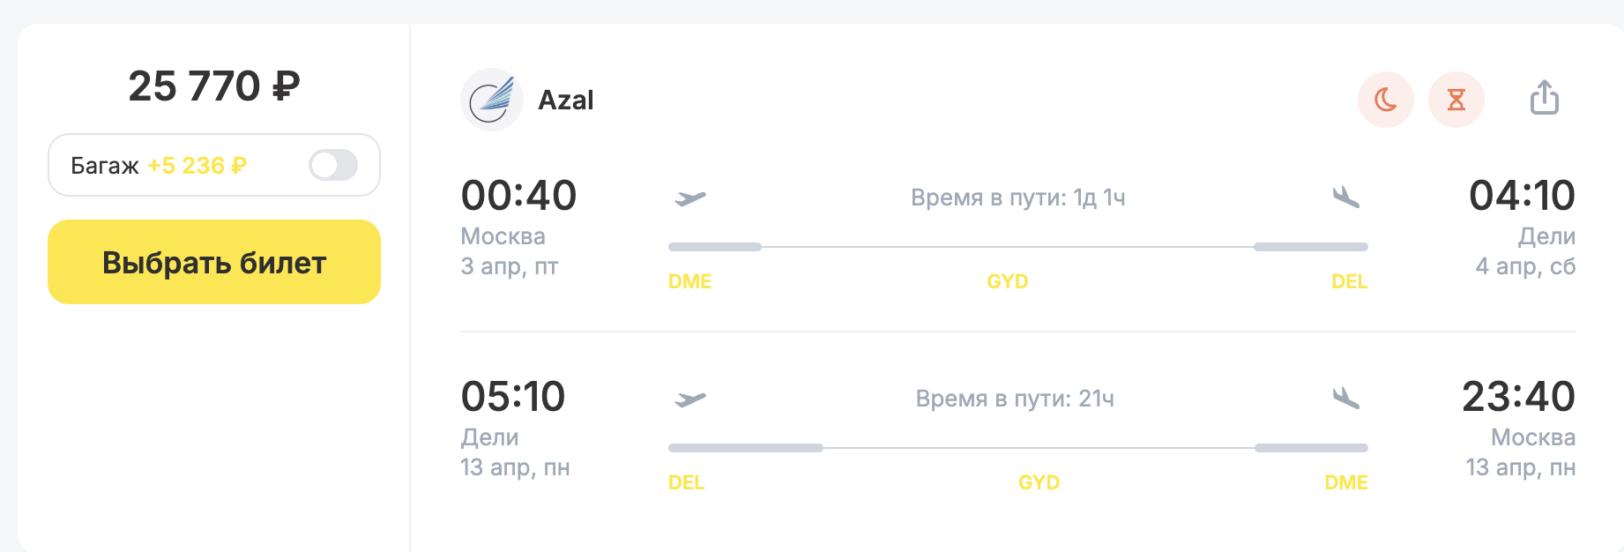Image resolution: width=1624 pixels, height=552 pixels.
Task: Click outbound DEL arrival airport code
Action: 1349,281
